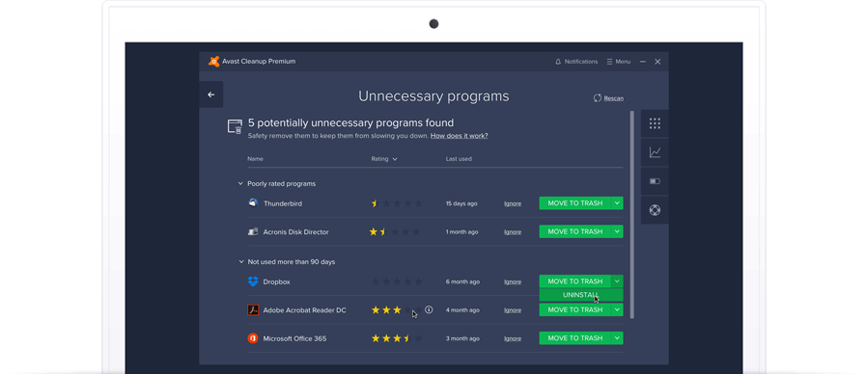Click the Adobe Acrobat Reader icon
The height and width of the screenshot is (374, 867).
click(x=253, y=310)
